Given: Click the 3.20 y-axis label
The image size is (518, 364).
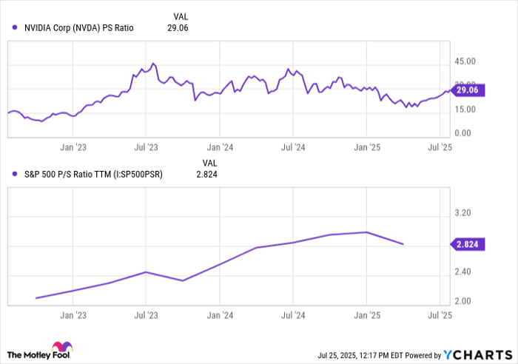Looking at the screenshot, I should pos(465,213).
